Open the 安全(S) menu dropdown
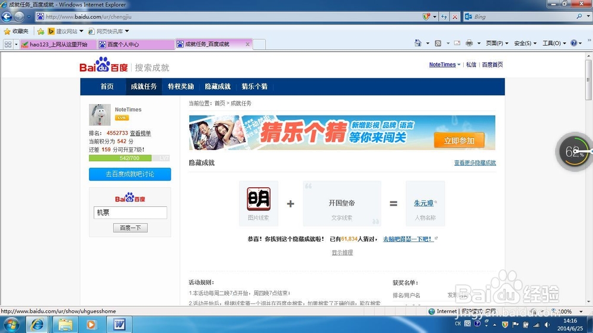The height and width of the screenshot is (333, 593). coord(525,43)
